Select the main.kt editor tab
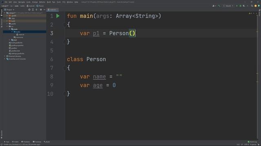This screenshot has width=261, height=146. [52, 10]
